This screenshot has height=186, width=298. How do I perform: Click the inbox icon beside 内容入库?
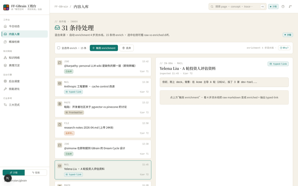(5, 34)
